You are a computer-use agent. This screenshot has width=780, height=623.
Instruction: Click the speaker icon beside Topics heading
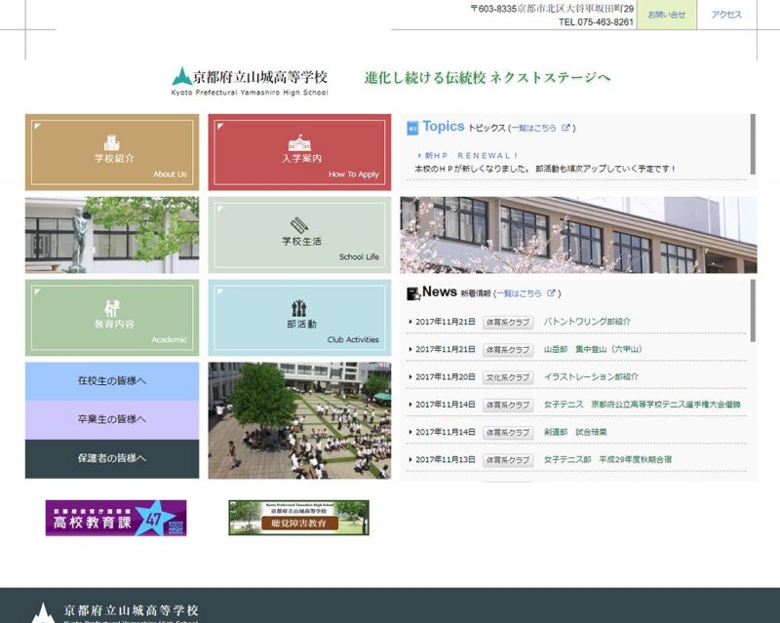click(412, 128)
